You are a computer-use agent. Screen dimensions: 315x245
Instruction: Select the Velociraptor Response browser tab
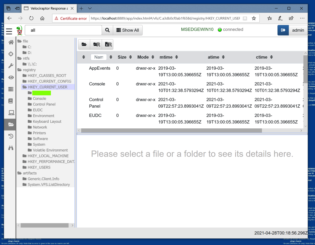49,8
